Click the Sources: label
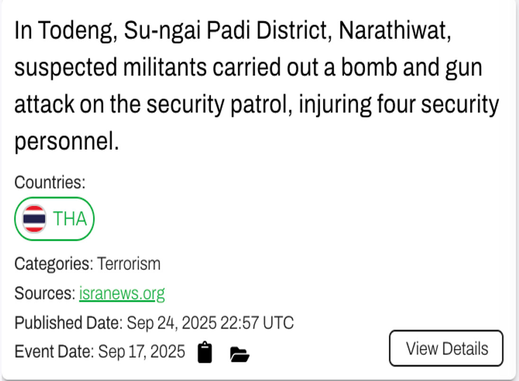The height and width of the screenshot is (381, 519). 45,293
